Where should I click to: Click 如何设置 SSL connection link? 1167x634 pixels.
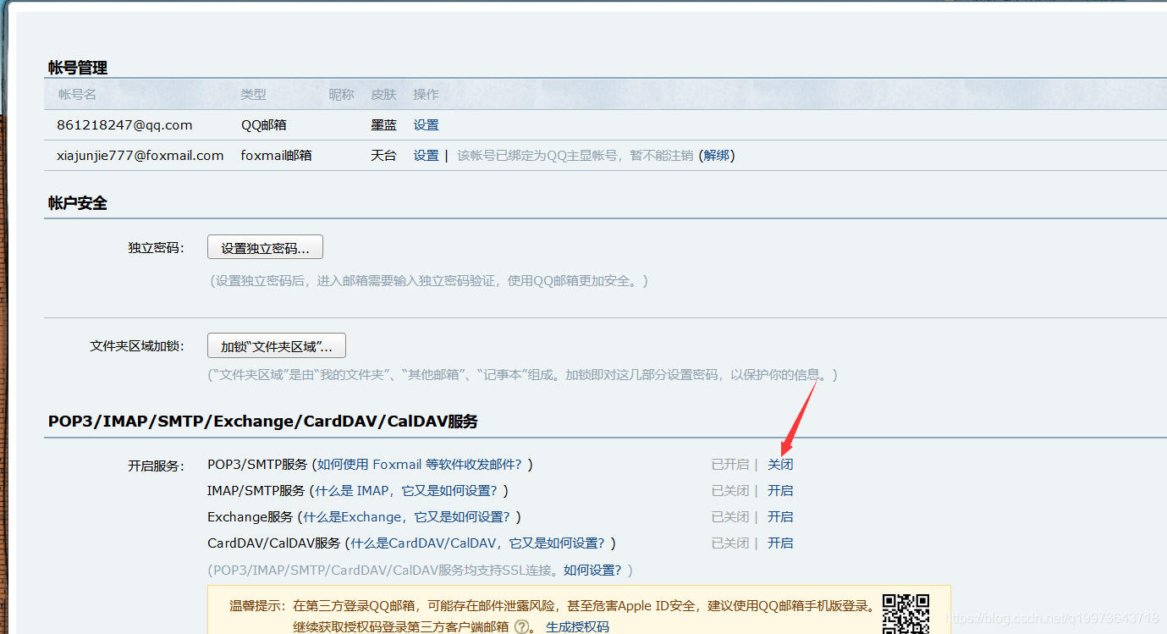tap(592, 571)
